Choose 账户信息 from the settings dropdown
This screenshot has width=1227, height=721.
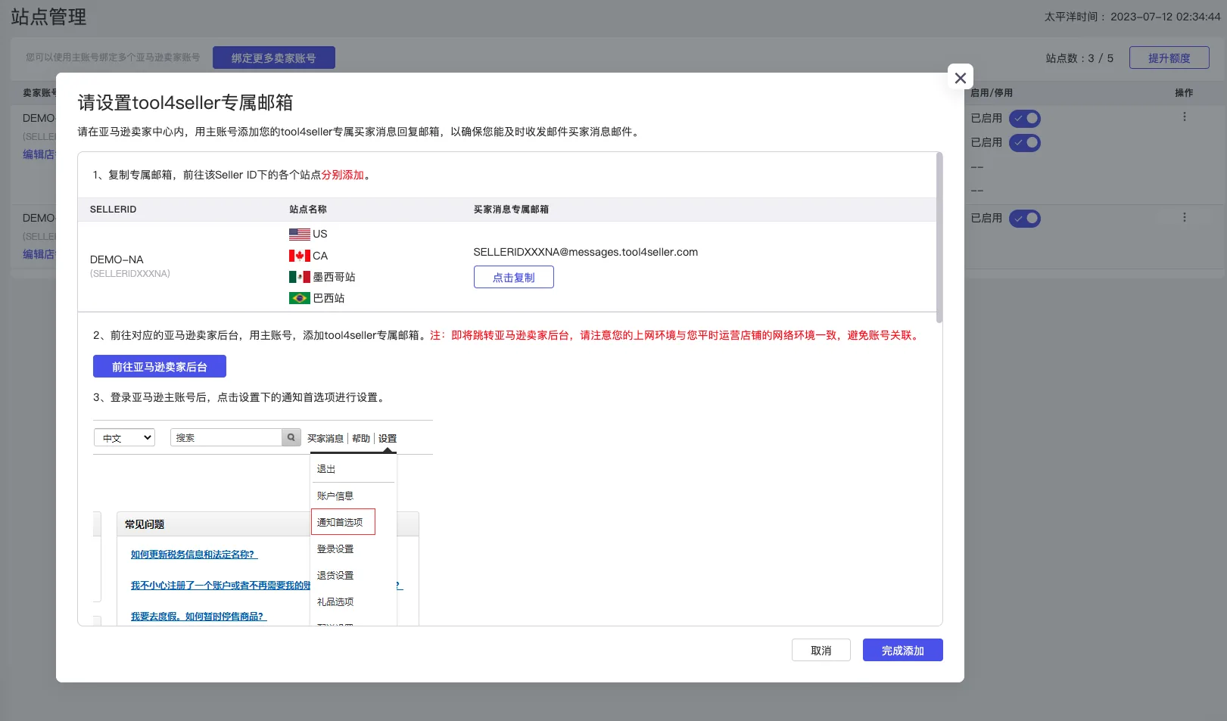[x=335, y=496]
